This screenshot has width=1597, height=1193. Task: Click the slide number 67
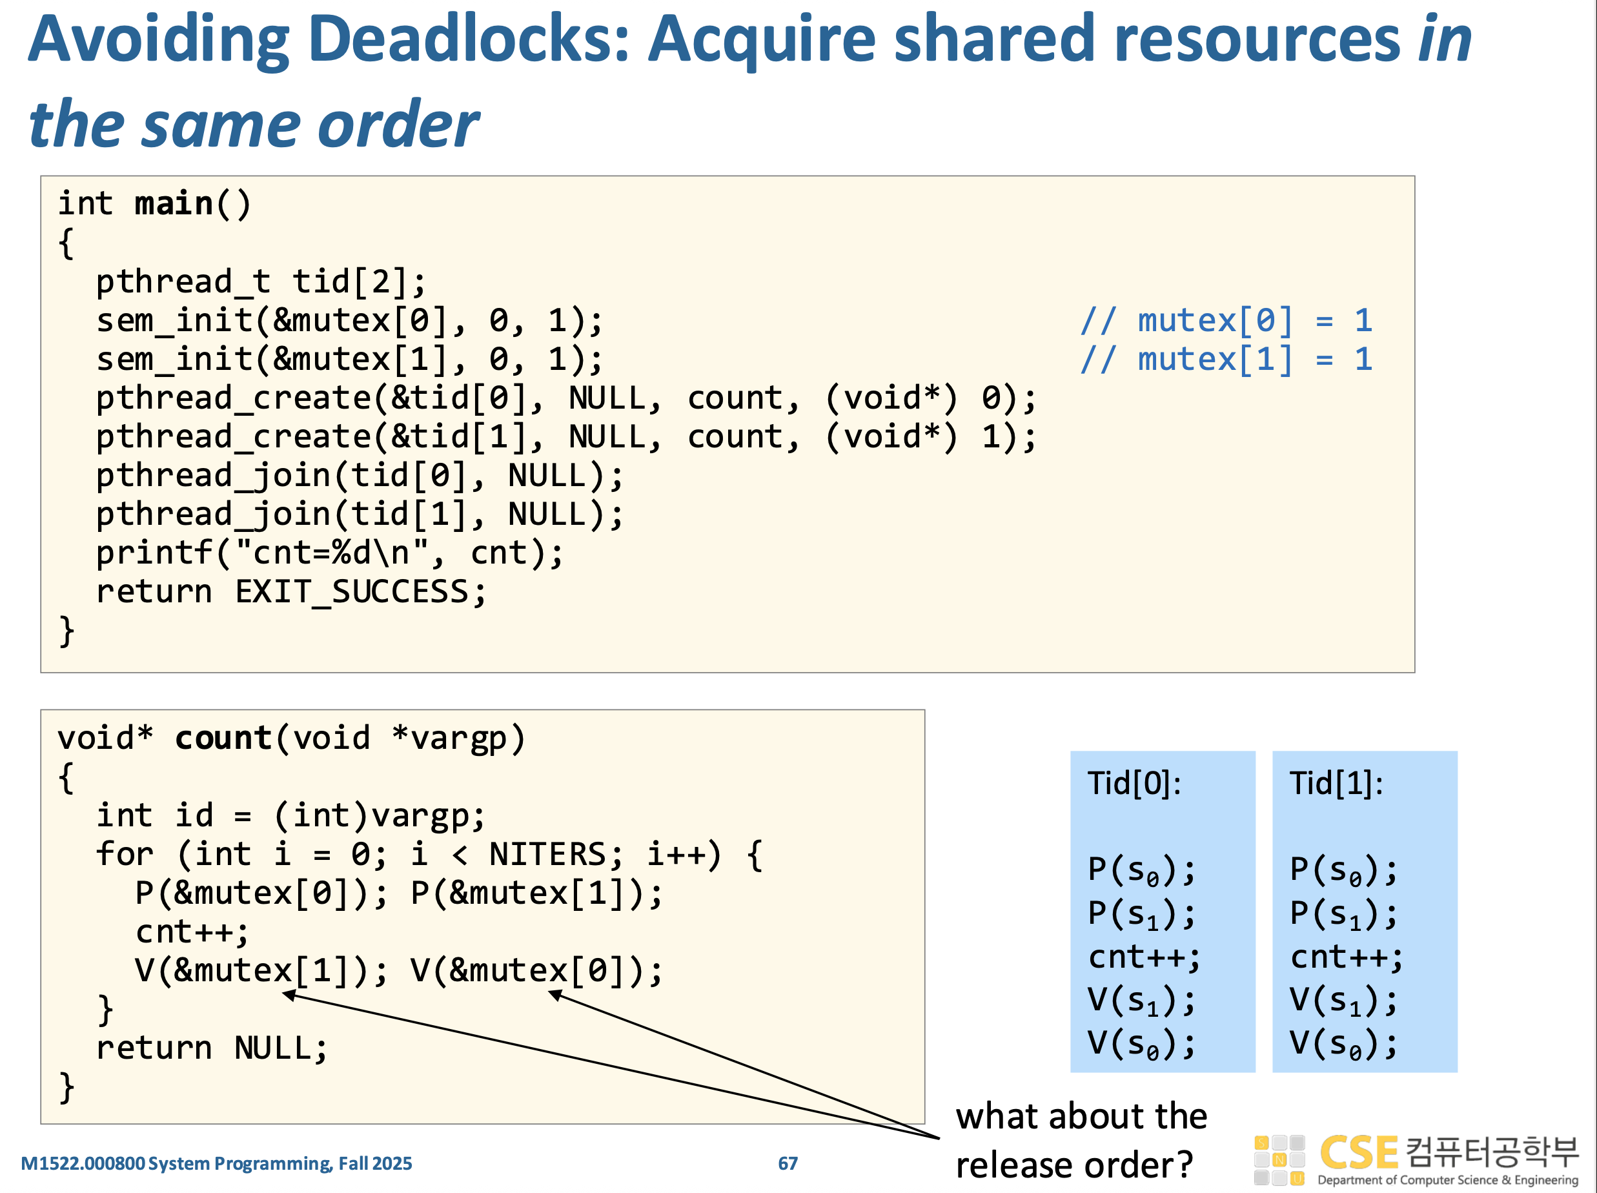[788, 1163]
